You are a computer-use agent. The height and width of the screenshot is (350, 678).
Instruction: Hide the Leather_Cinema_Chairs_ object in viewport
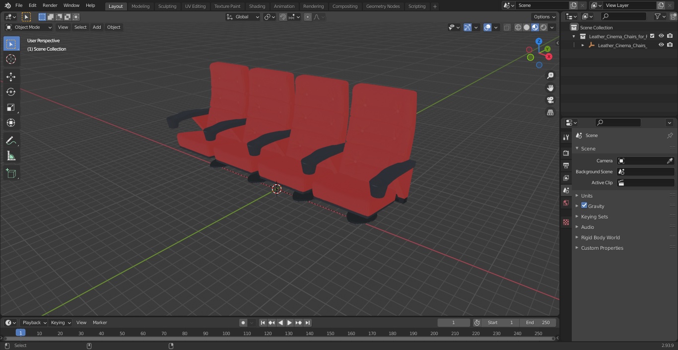(x=661, y=45)
